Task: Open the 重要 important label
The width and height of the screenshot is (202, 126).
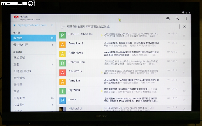Action: coord(33,64)
